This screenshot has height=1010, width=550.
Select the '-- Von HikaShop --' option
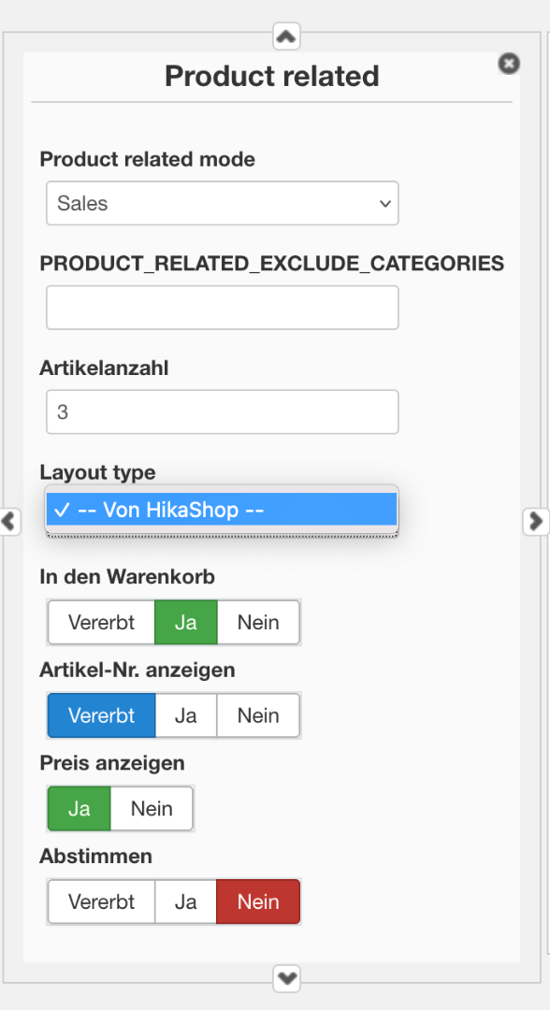pyautogui.click(x=223, y=511)
